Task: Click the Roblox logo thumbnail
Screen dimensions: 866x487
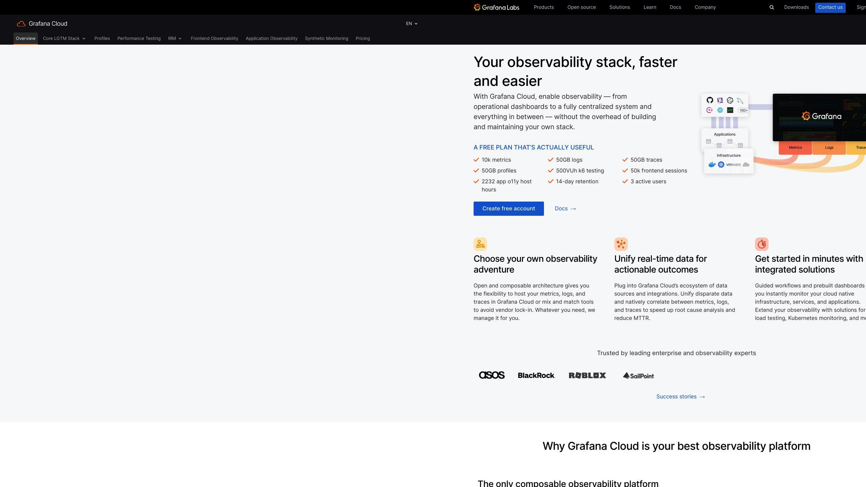Action: click(x=587, y=375)
